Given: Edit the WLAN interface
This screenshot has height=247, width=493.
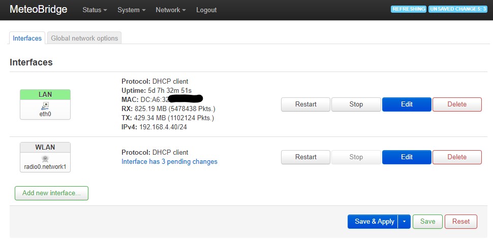Looking at the screenshot, I should coord(407,157).
